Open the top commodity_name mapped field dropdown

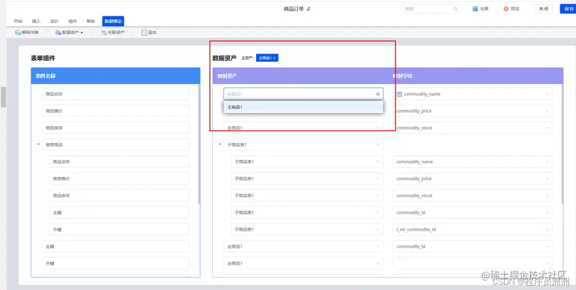coord(547,94)
